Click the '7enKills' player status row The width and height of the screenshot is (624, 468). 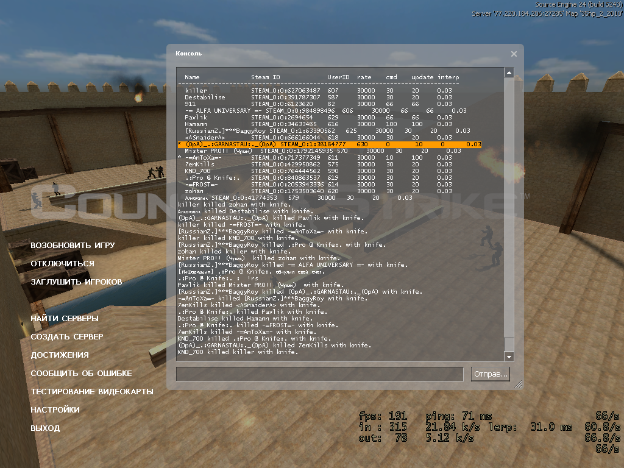pyautogui.click(x=318, y=165)
